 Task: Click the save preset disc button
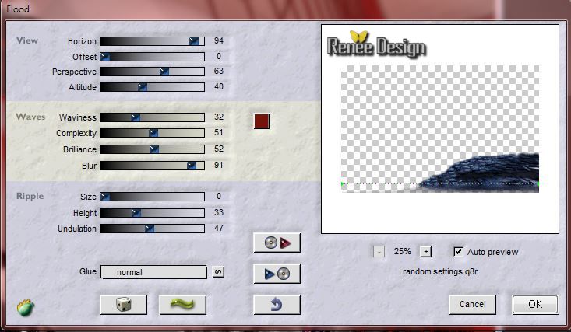277,274
